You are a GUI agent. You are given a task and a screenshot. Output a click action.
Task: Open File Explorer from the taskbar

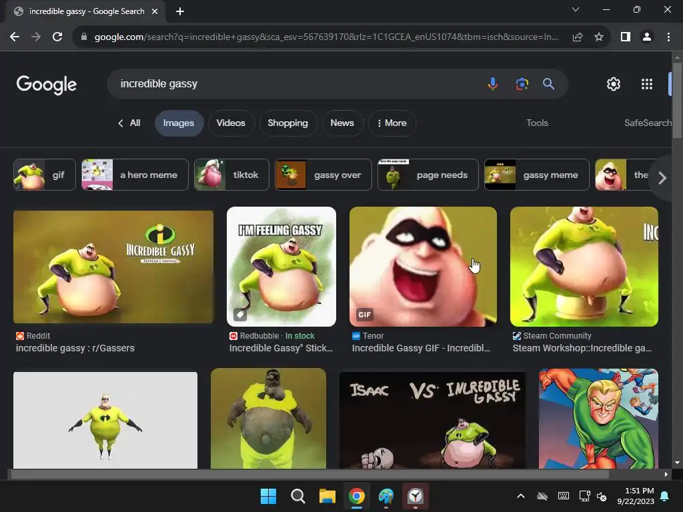pyautogui.click(x=327, y=496)
